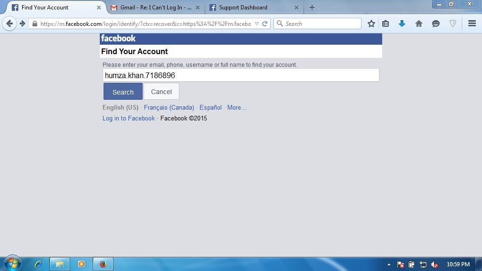Reload the page with the refresh icon
482x271 pixels.
(265, 24)
